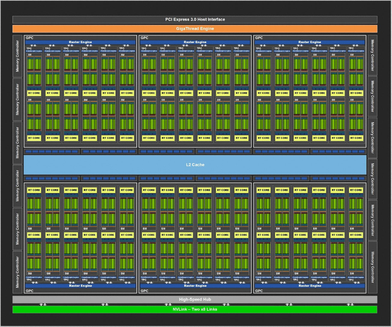Click the Raster Engine bar in the lower-middle GPC
Viewport: 392px width, 327px height.
195,286
